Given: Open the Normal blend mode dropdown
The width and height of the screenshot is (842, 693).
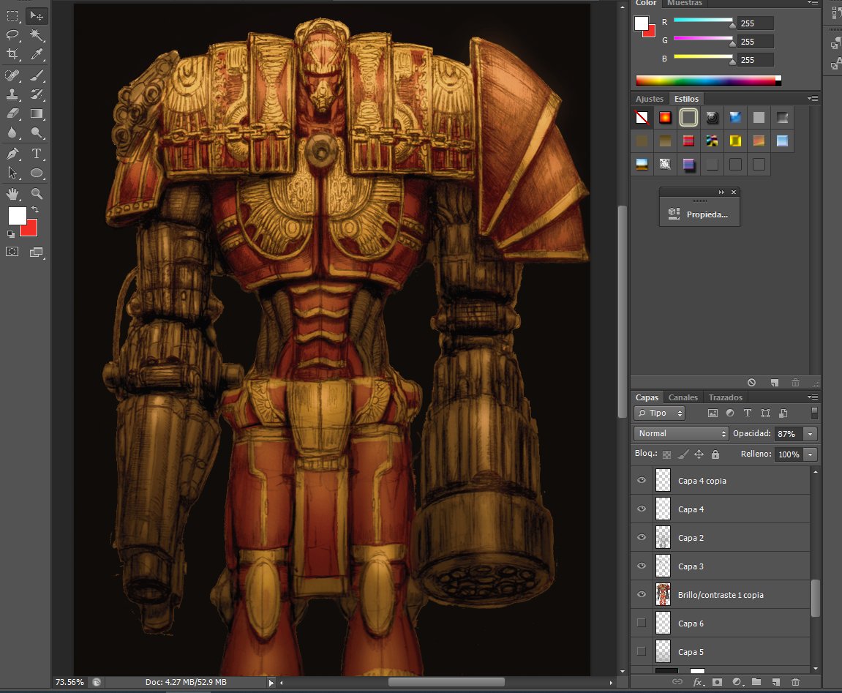Looking at the screenshot, I should click(x=681, y=433).
